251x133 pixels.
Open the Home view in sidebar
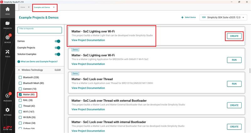[x=8, y=11]
